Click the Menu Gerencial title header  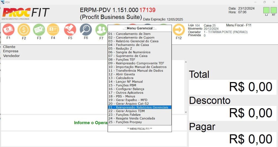click(x=140, y=28)
